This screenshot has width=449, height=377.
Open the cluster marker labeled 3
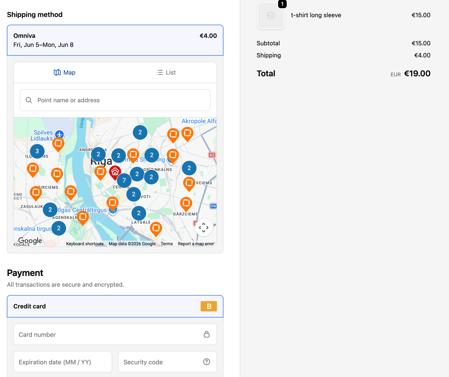(x=37, y=151)
